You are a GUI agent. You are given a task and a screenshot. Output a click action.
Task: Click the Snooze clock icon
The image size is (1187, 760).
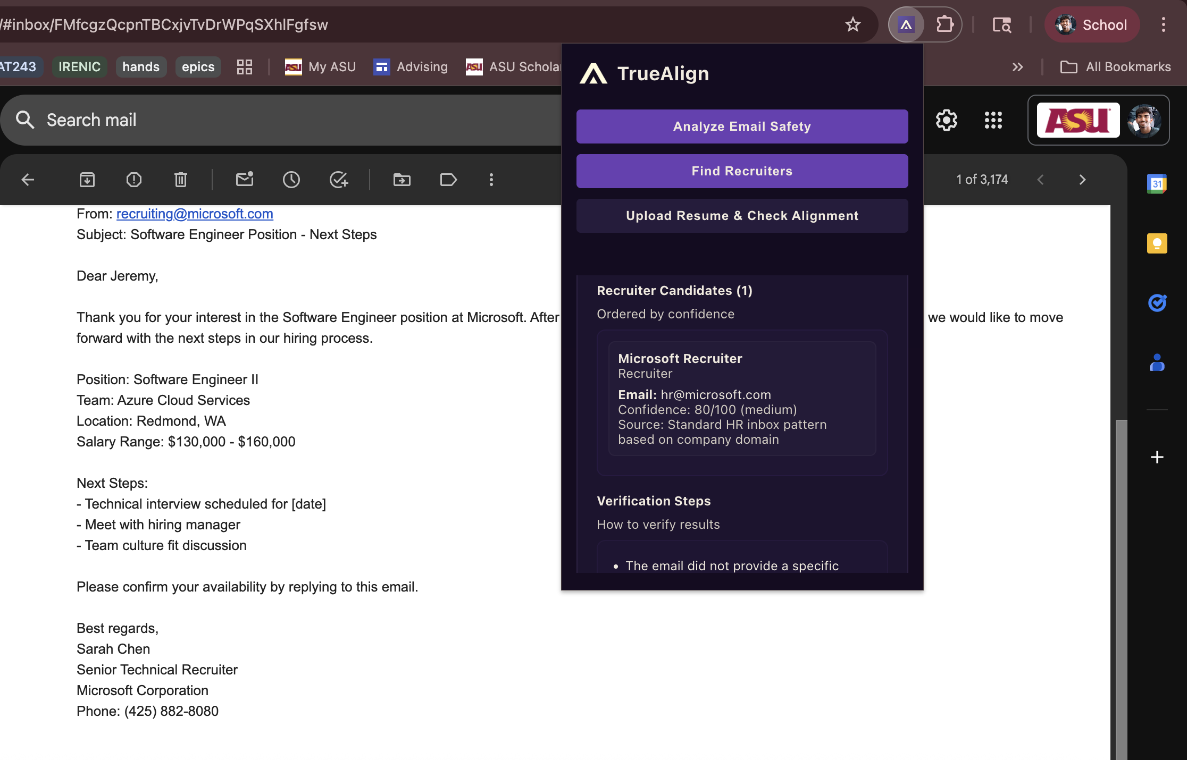(291, 180)
